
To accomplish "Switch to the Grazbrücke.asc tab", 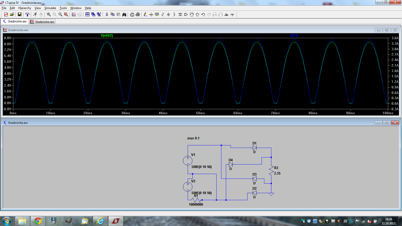I will (15, 21).
